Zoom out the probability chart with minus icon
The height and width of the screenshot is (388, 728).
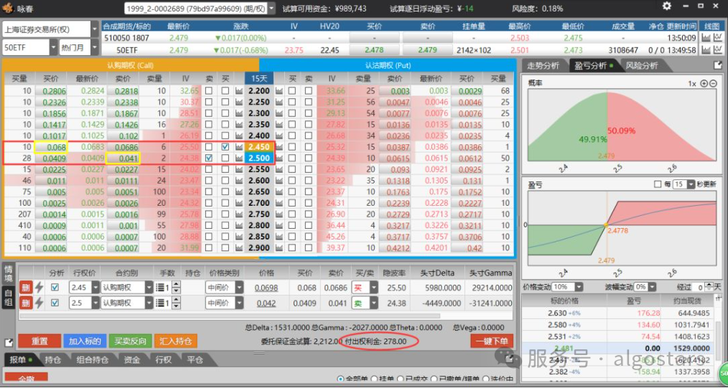click(x=714, y=84)
